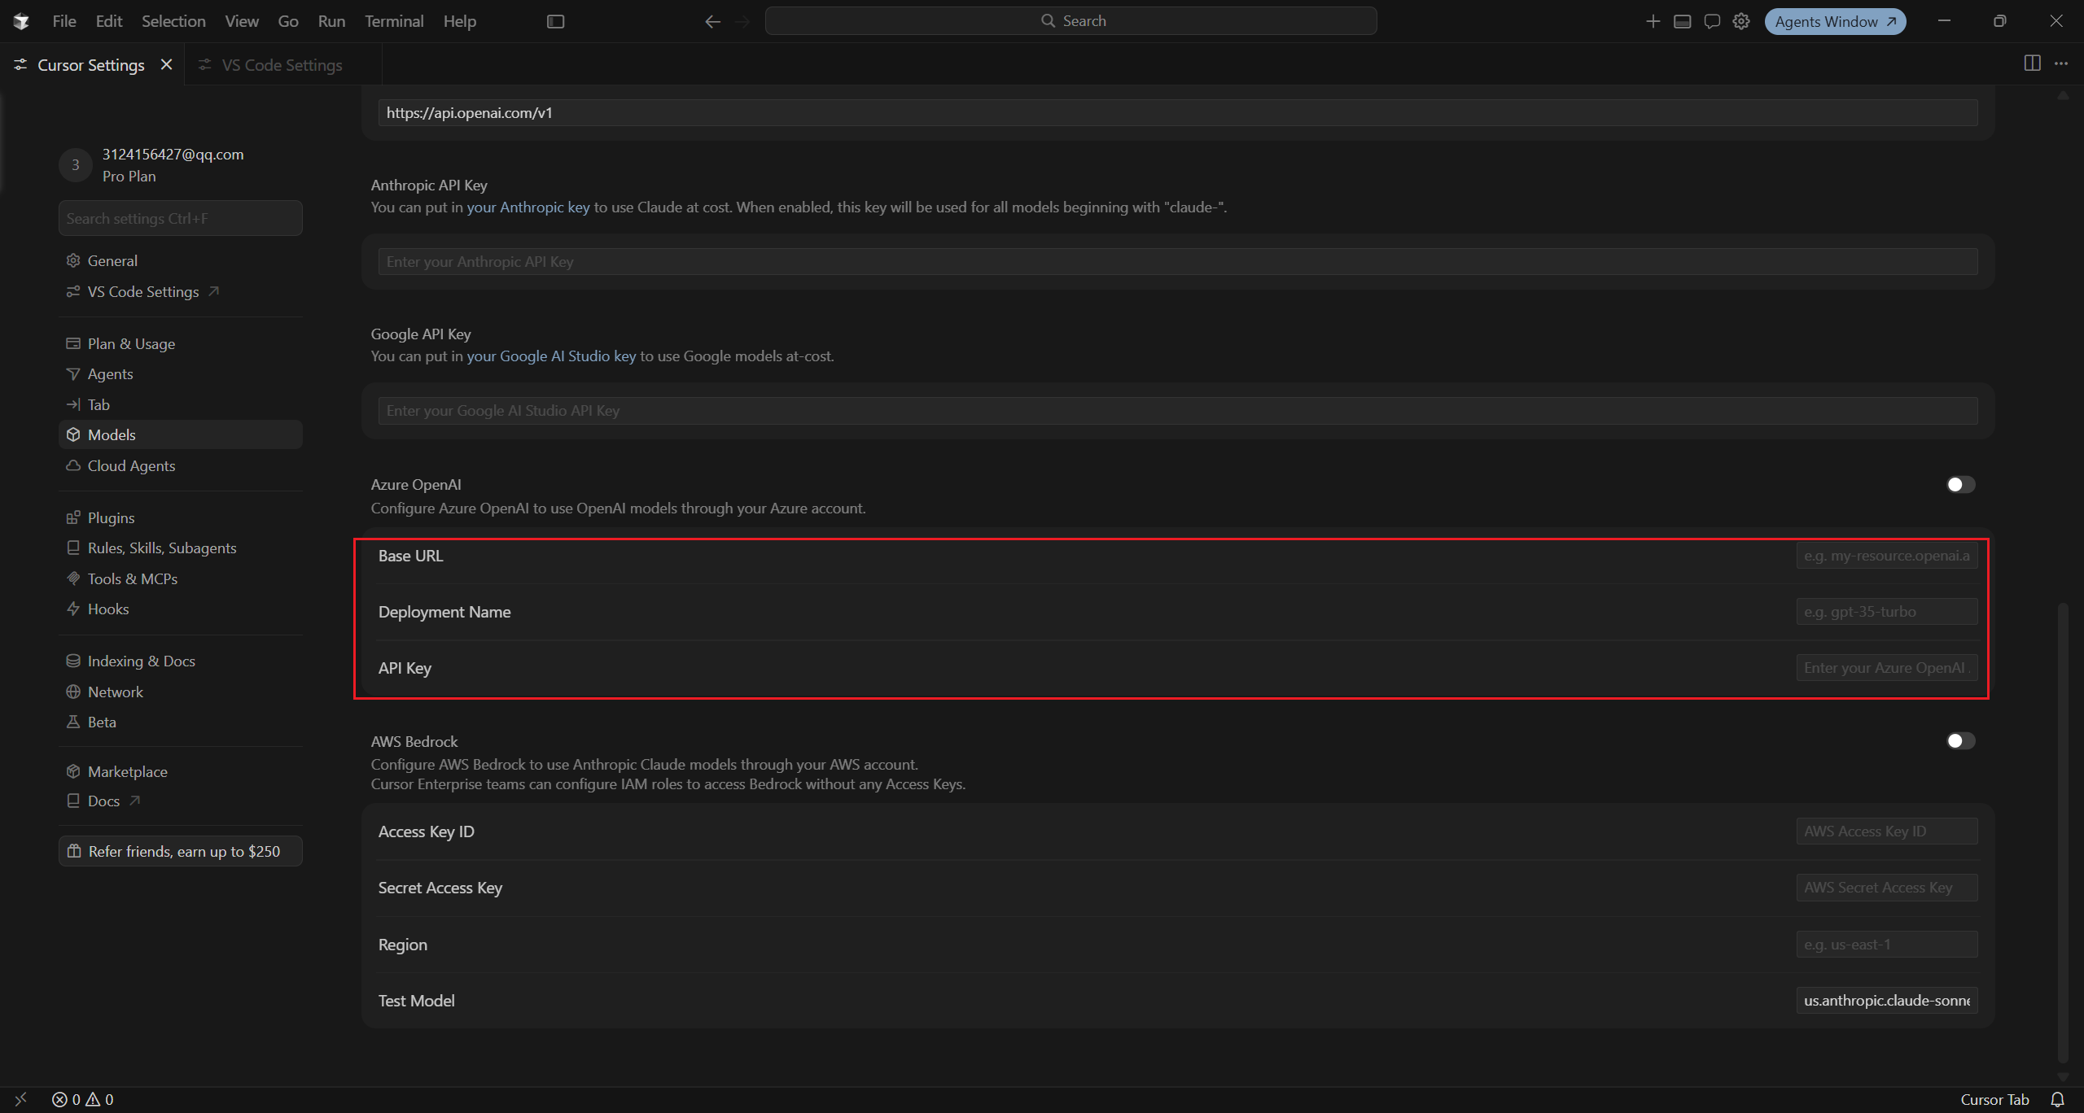Open VS Code Settings sidebar link
2084x1113 pixels.
(x=181, y=291)
